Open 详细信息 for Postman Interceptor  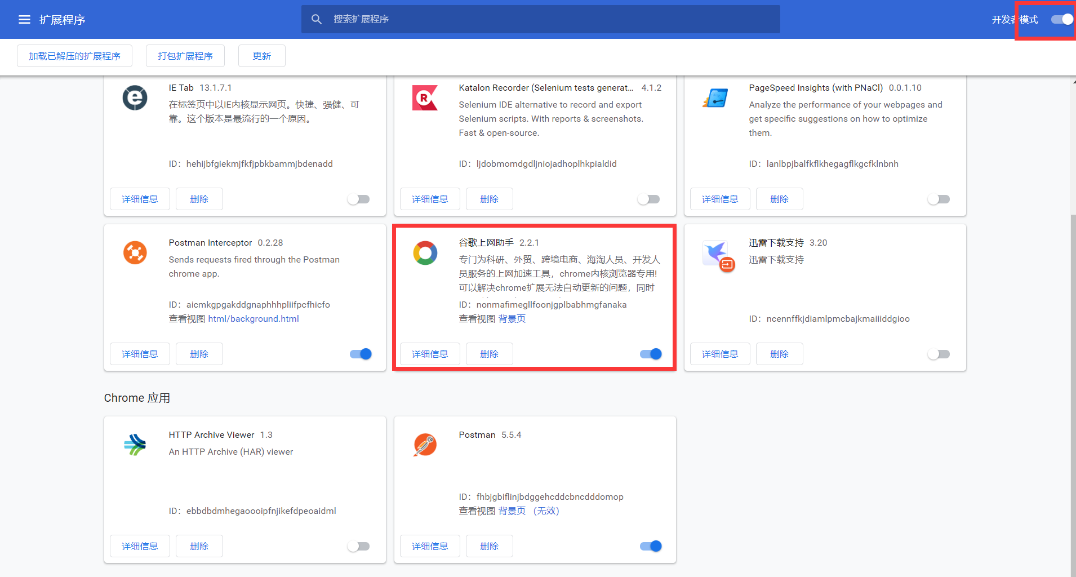point(140,354)
